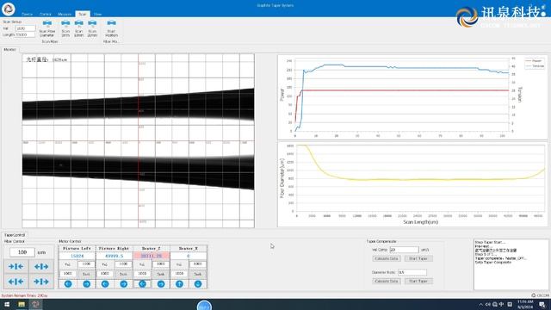Open Windows Start menu
This screenshot has height=310, width=551.
click(x=7, y=304)
